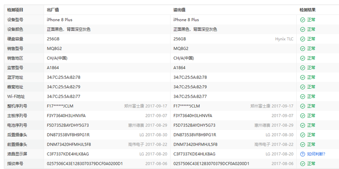339x169 pixels.
Task: Click the read hard disk value 256GB
Action: click(x=179, y=39)
